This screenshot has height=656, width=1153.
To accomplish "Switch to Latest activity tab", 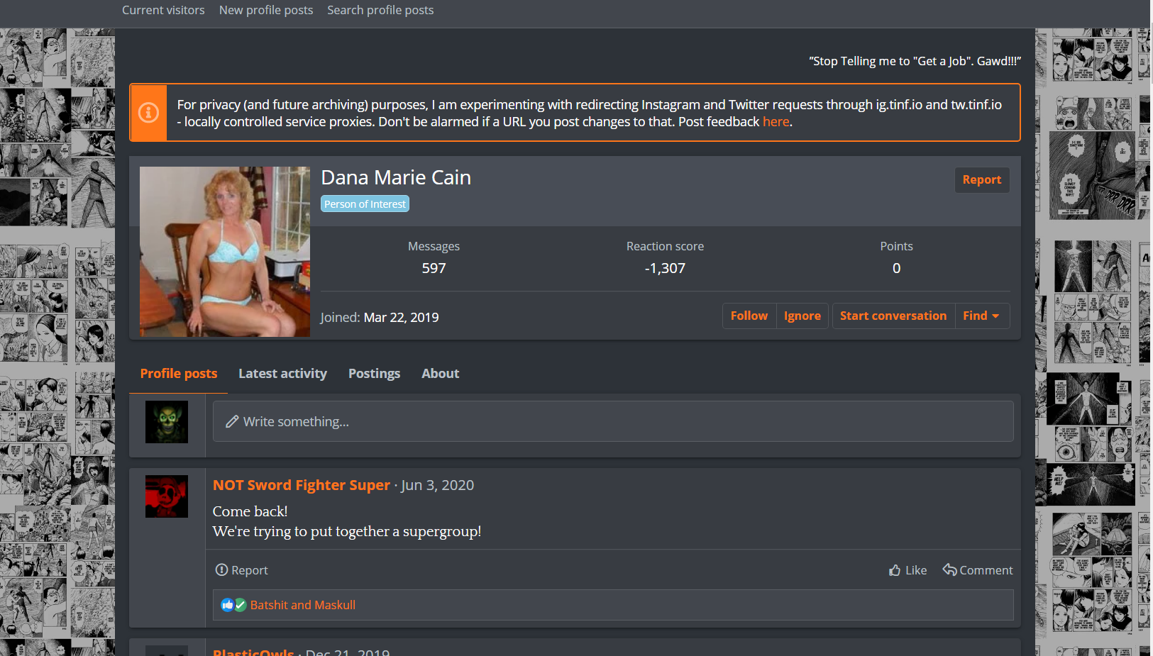I will tap(282, 374).
